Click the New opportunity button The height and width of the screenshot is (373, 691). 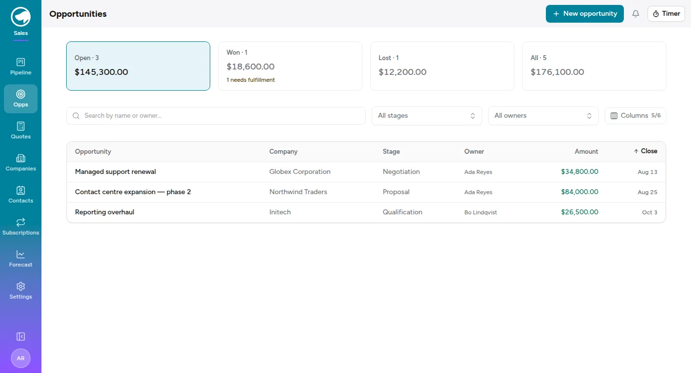[585, 14]
